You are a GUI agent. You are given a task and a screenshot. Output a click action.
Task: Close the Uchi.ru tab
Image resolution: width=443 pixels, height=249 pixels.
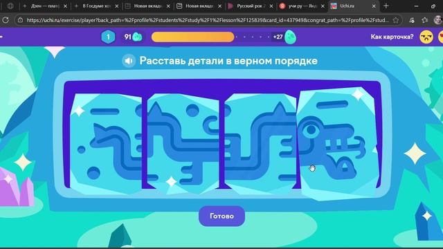374,6
